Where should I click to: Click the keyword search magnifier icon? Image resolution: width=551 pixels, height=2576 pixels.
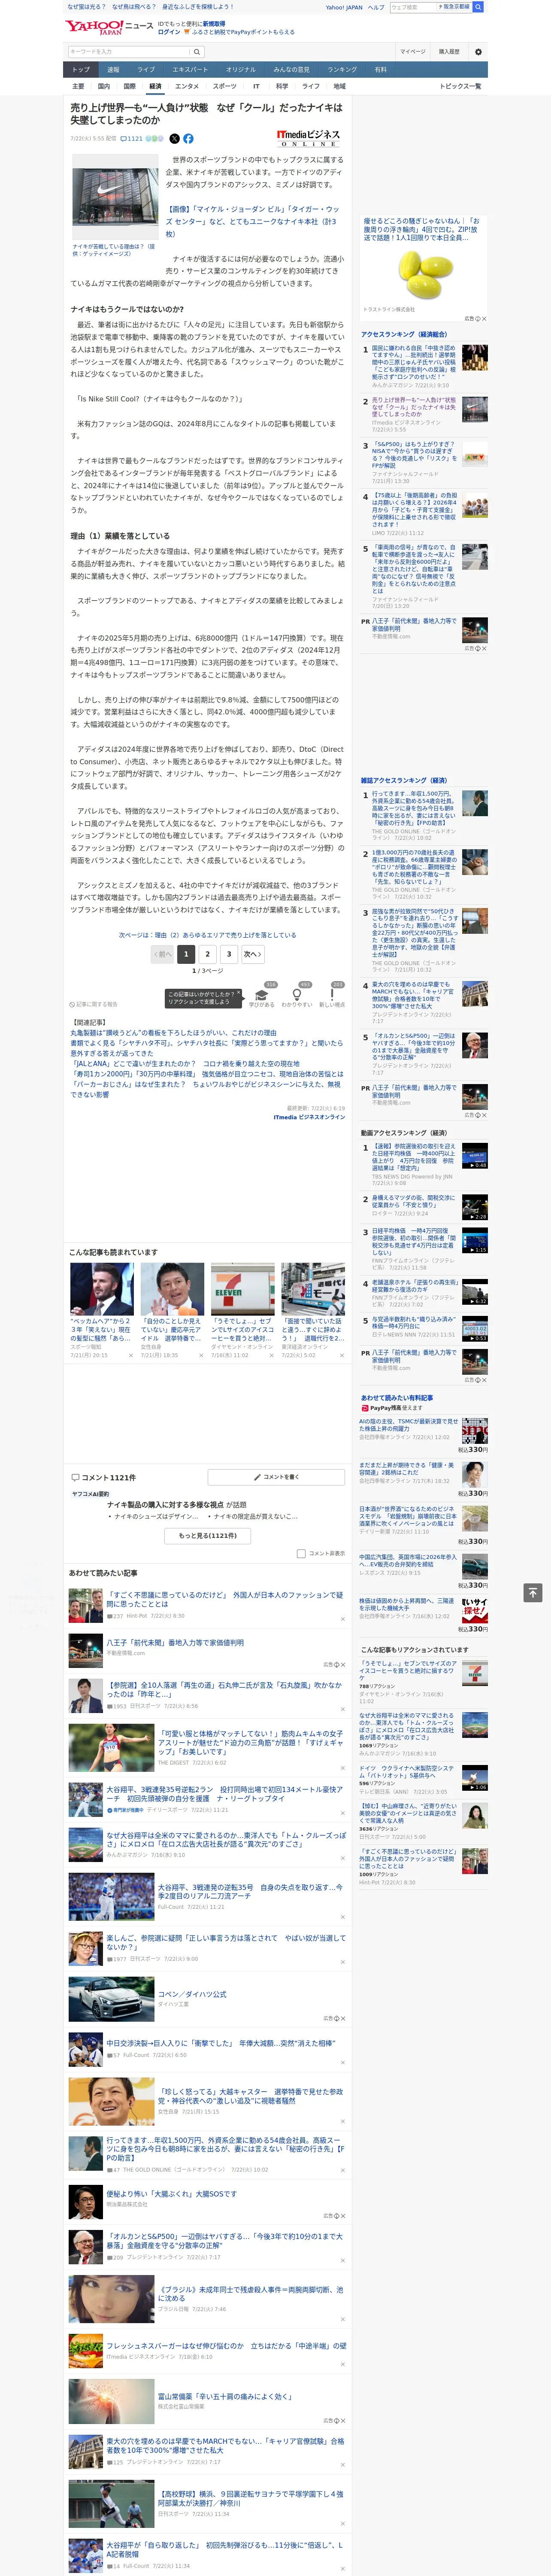(x=197, y=52)
